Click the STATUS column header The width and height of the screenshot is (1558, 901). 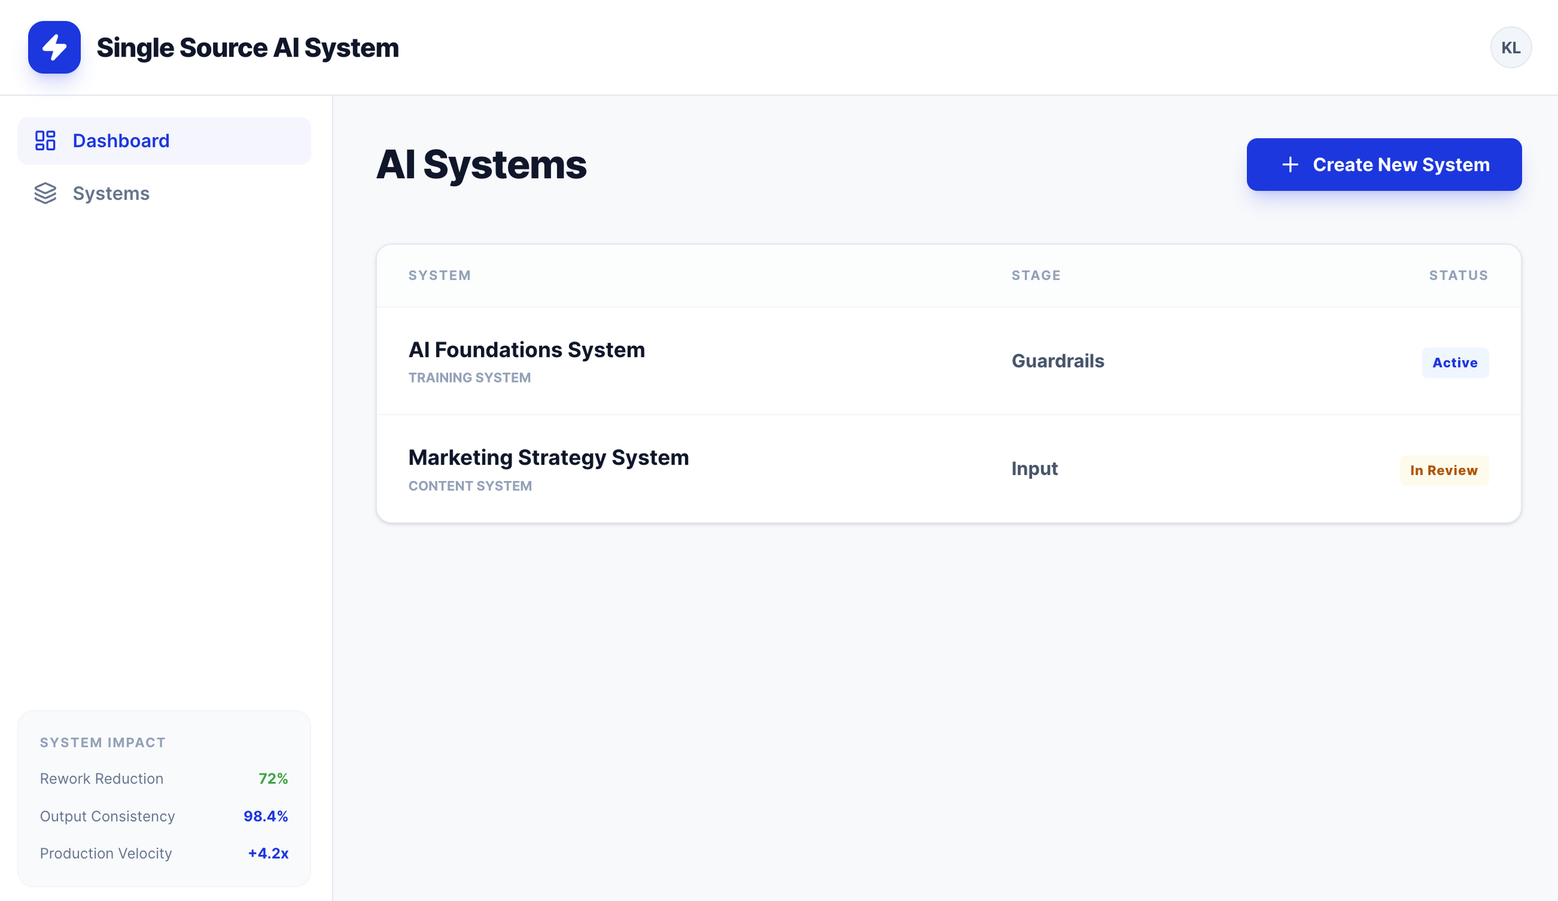pyautogui.click(x=1458, y=275)
